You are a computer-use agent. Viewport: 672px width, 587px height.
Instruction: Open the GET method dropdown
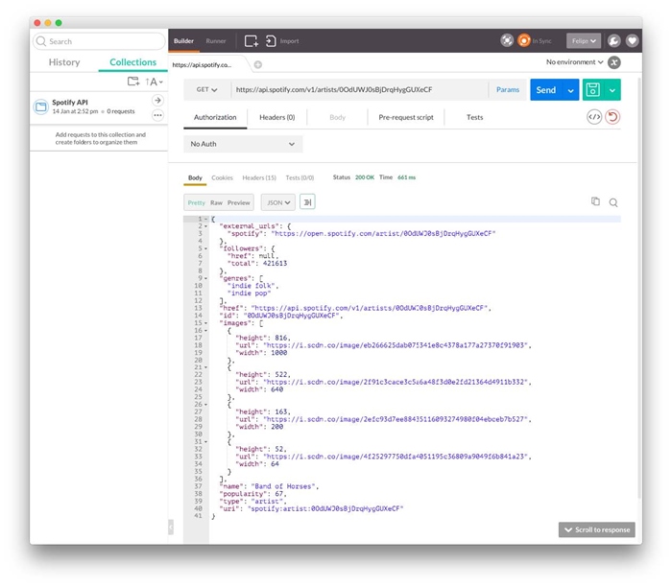tap(206, 90)
